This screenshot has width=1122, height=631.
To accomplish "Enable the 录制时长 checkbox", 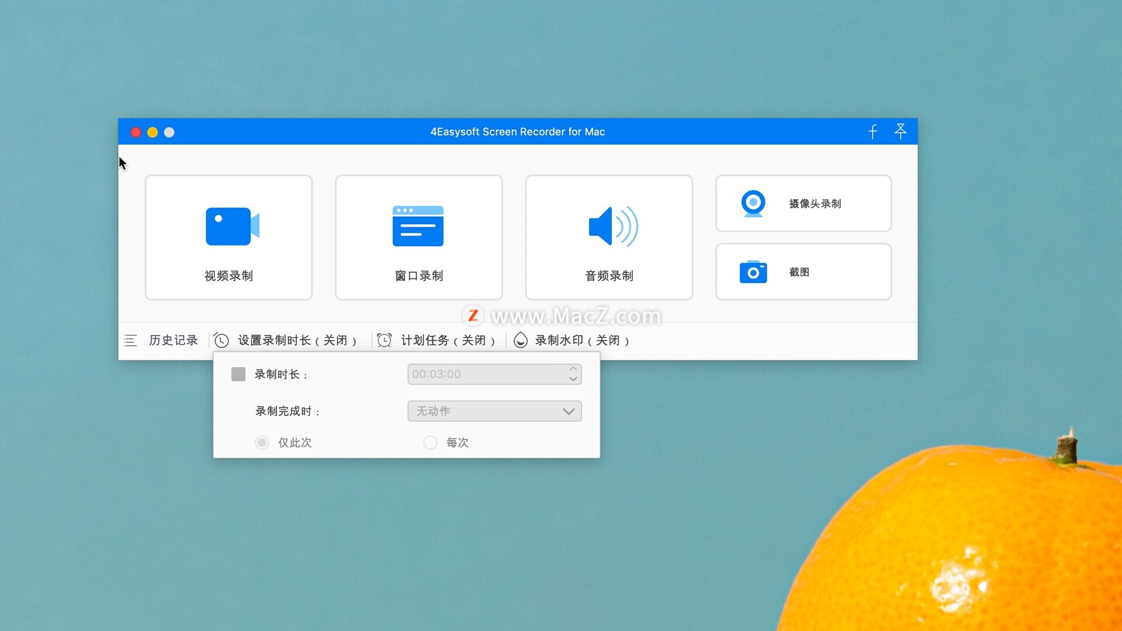I will click(238, 374).
